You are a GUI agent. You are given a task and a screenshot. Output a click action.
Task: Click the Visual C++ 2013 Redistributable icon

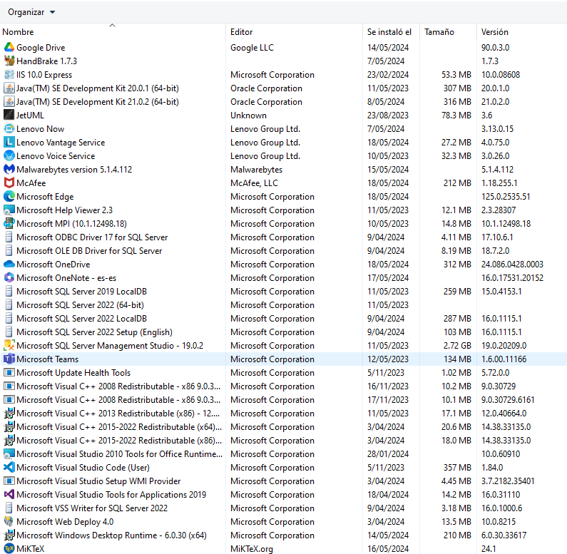(x=9, y=414)
